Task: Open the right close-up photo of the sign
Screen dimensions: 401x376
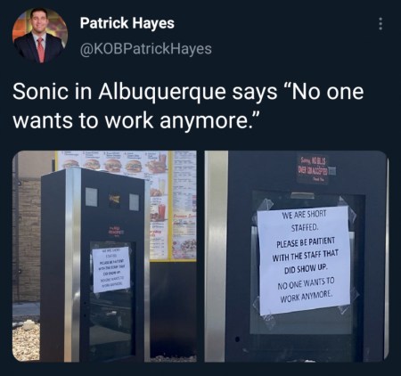Action: (x=297, y=257)
